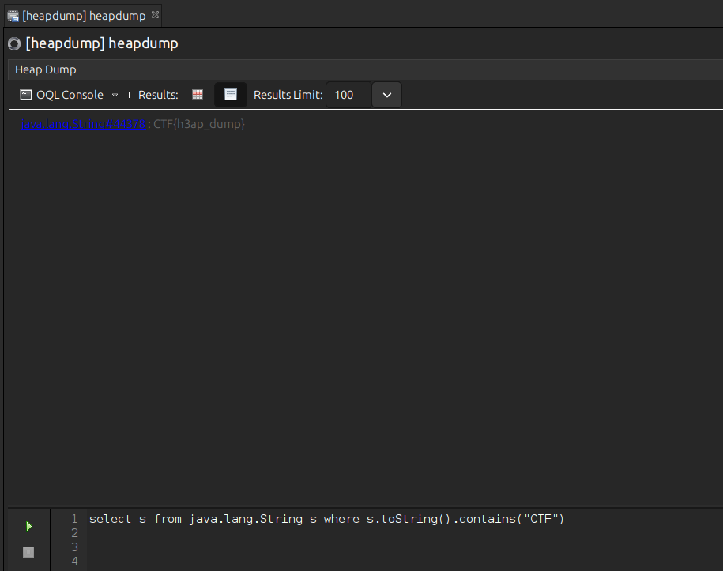The image size is (723, 571).
Task: Switch results to table view icon
Action: click(x=198, y=95)
